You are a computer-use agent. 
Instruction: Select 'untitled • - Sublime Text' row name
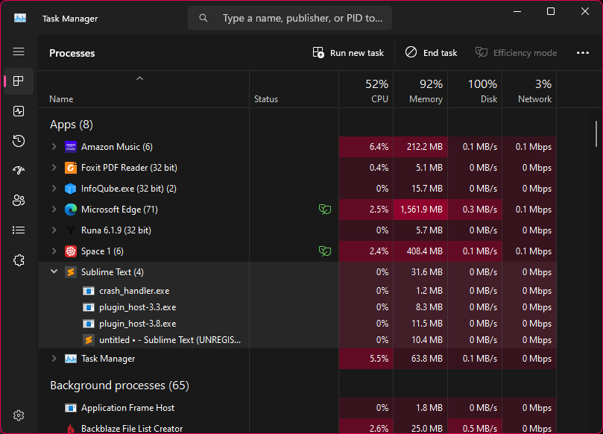(x=170, y=340)
